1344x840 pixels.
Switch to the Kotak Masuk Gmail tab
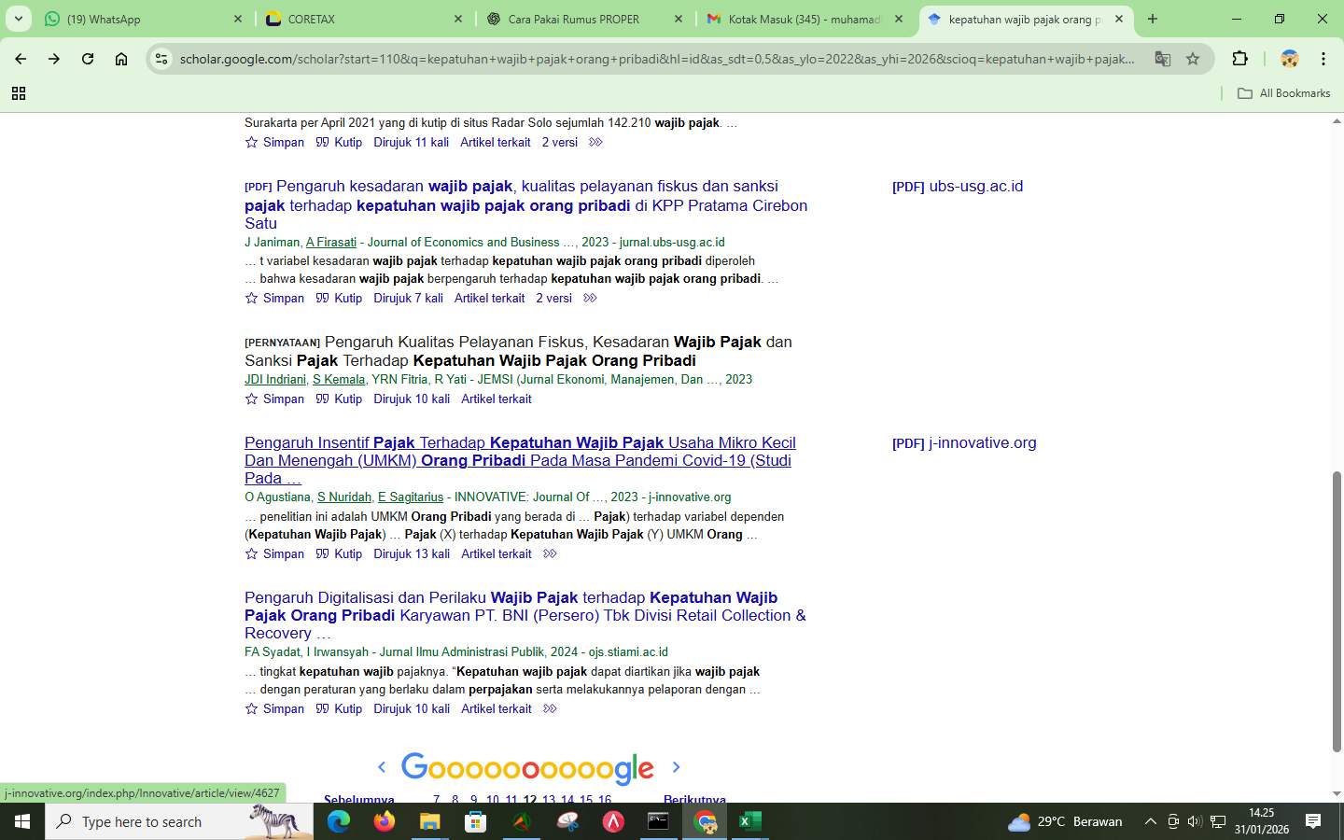pos(803,19)
